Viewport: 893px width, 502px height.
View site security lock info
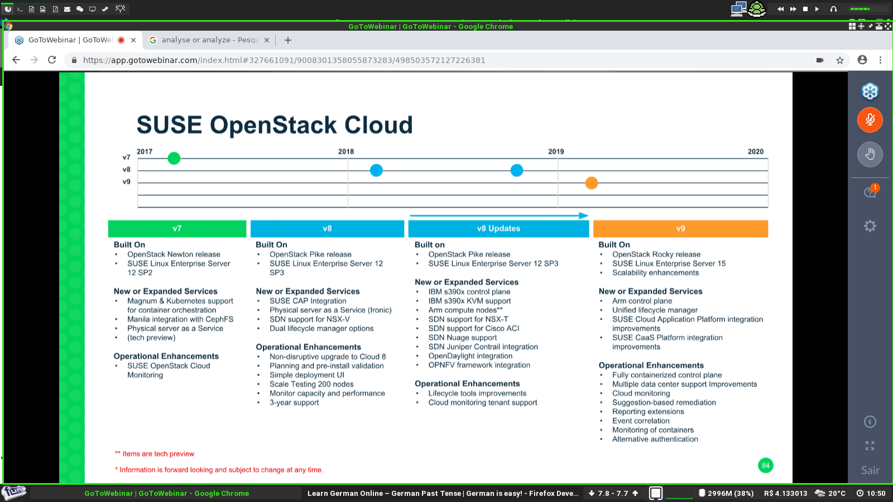(74, 60)
